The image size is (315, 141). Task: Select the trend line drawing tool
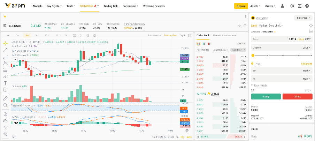[x=5, y=50]
